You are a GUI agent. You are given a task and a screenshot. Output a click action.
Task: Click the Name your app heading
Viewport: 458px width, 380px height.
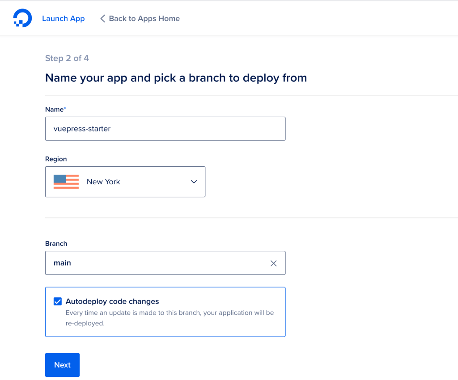click(x=176, y=78)
